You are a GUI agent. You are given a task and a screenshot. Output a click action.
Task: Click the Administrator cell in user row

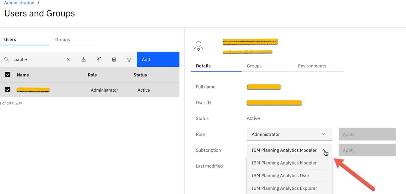click(x=104, y=90)
